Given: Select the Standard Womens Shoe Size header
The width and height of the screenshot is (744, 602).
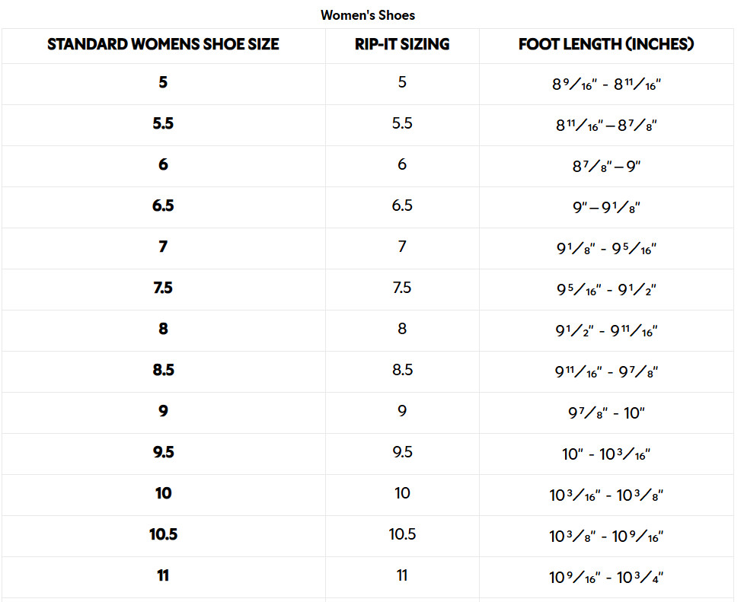Looking at the screenshot, I should tap(163, 44).
